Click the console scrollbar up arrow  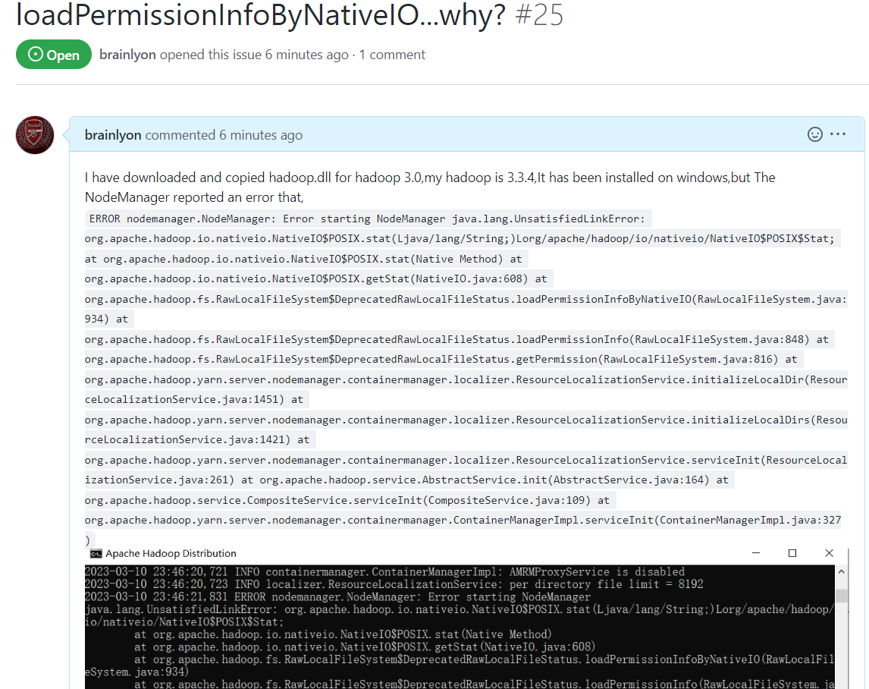841,571
